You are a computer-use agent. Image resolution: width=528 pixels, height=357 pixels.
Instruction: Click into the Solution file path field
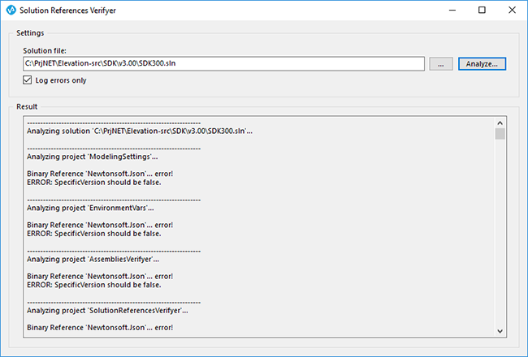point(223,64)
